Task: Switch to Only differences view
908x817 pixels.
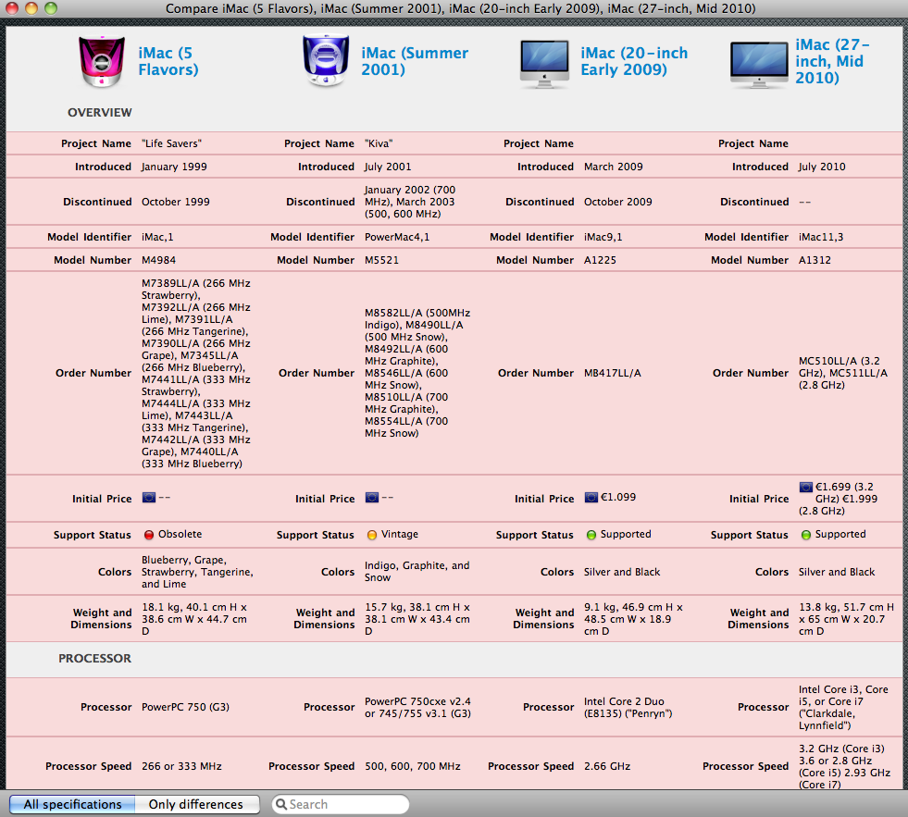Action: pos(197,804)
